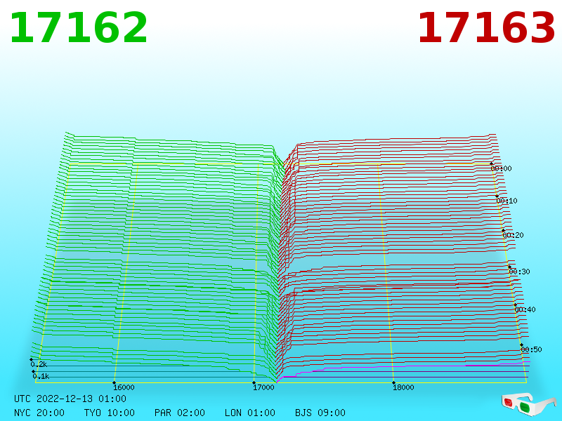The width and height of the screenshot is (562, 421).
Task: Click the 00:50 time axis label
Action: point(531,349)
